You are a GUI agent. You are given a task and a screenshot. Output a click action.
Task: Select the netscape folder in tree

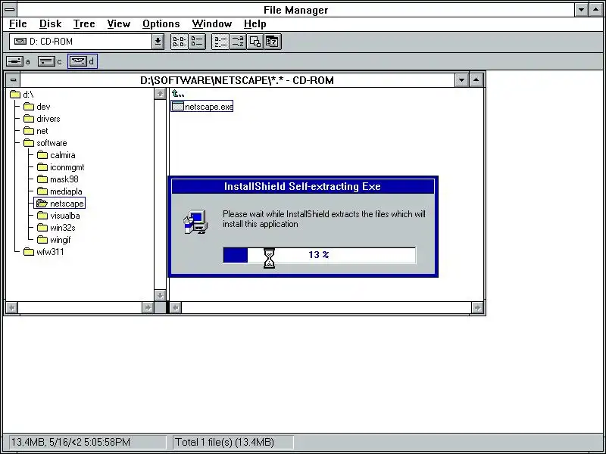[x=60, y=204]
